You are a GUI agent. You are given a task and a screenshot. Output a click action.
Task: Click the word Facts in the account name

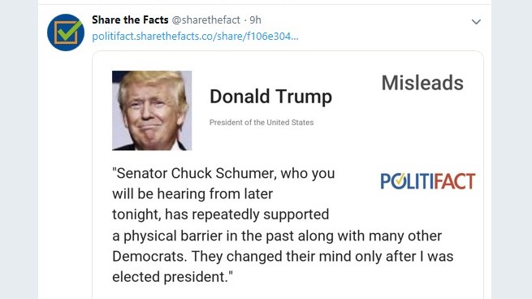click(155, 20)
